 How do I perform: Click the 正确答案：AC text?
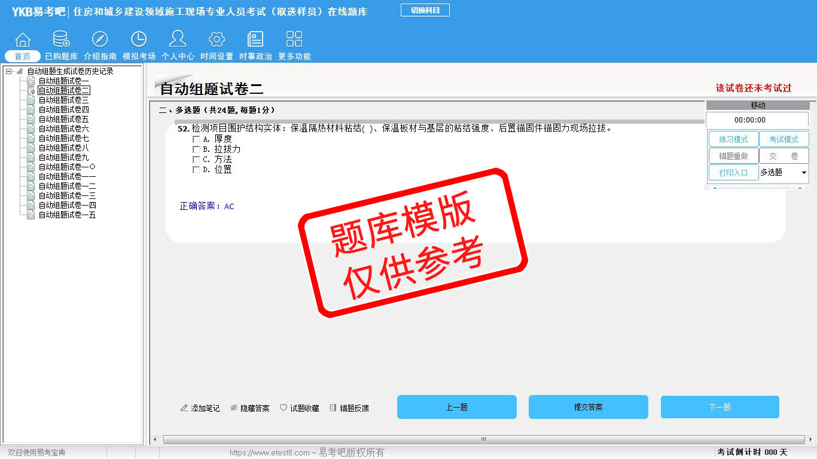coord(207,206)
